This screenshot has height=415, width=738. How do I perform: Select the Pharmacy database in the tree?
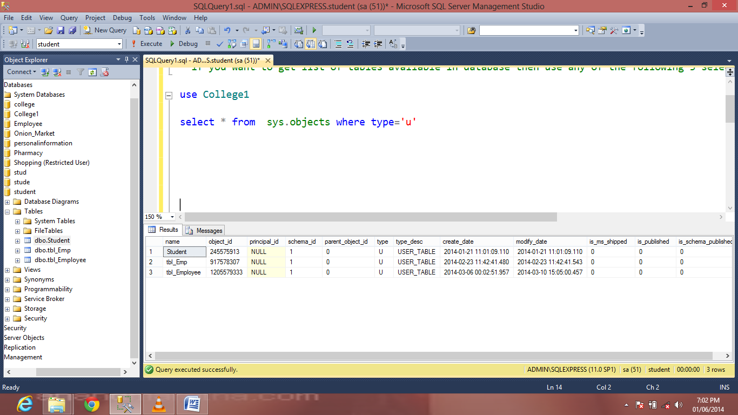tap(28, 153)
